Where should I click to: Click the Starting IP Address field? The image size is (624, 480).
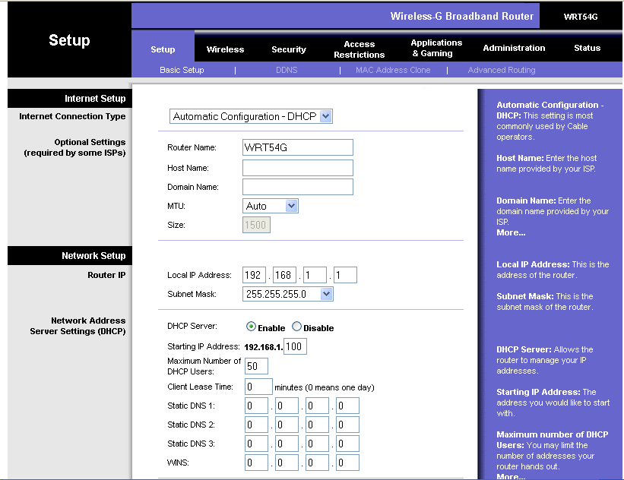[x=295, y=346]
